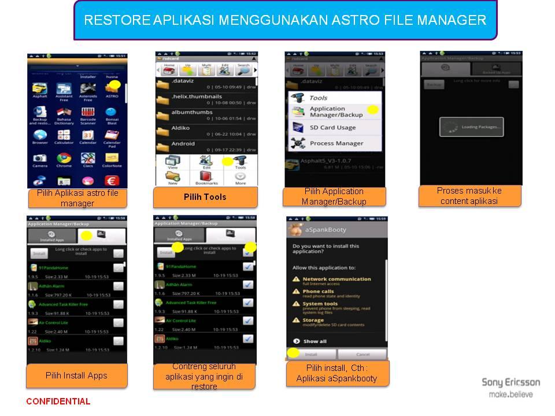Choose Tools in the ASTRO bottom menu
Screen dimensions: 555x416
click(x=240, y=162)
